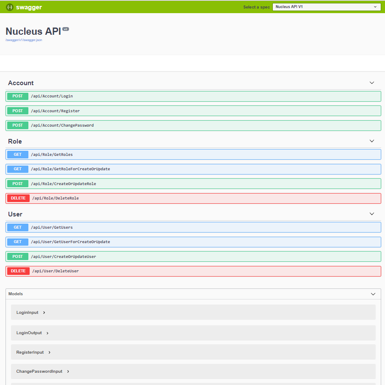Click the LoginOutput model name
The width and height of the screenshot is (385, 385).
29,333
